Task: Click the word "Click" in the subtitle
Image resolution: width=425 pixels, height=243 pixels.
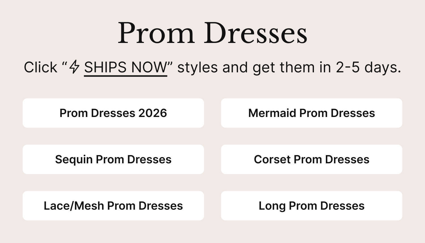Action: point(41,68)
